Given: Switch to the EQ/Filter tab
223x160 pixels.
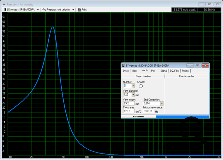Looking at the screenshot, I should (174, 71).
